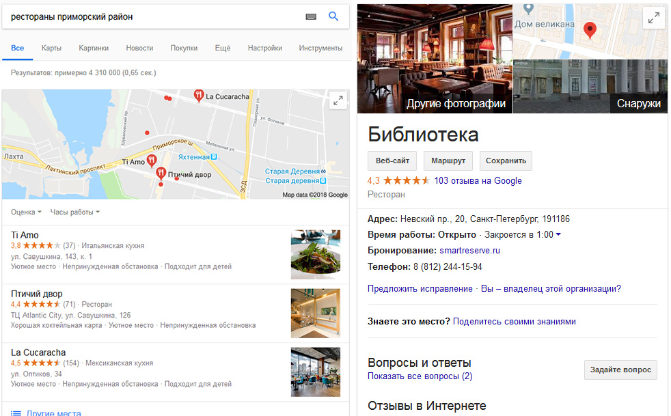Switch to the Картинки tab
The image size is (671, 416).
tap(94, 48)
